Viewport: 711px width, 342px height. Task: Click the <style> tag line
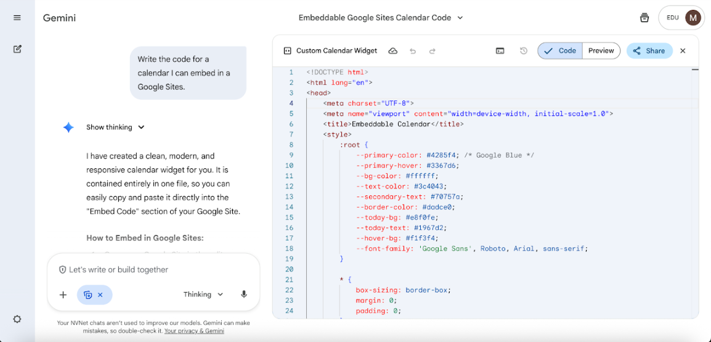click(337, 135)
